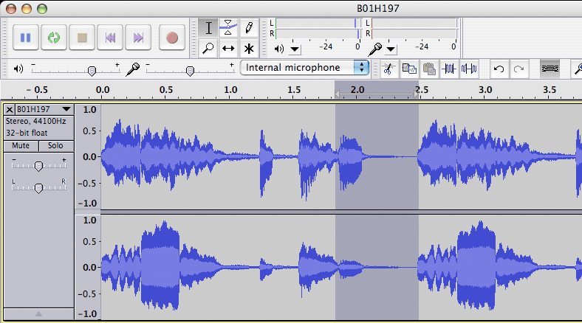582x323 pixels.
Task: Select the I-beam Selection tool
Action: 208,28
